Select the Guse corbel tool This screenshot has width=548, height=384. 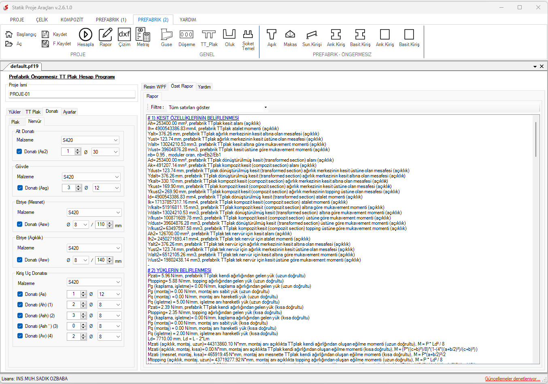coord(166,34)
